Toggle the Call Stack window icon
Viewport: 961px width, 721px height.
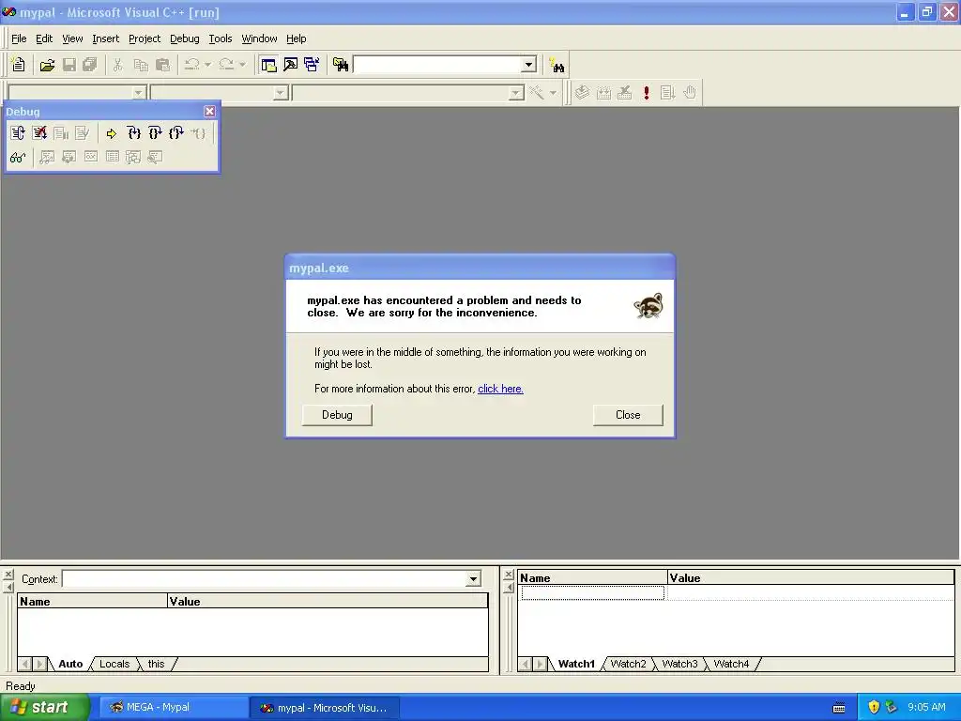pyautogui.click(x=133, y=158)
